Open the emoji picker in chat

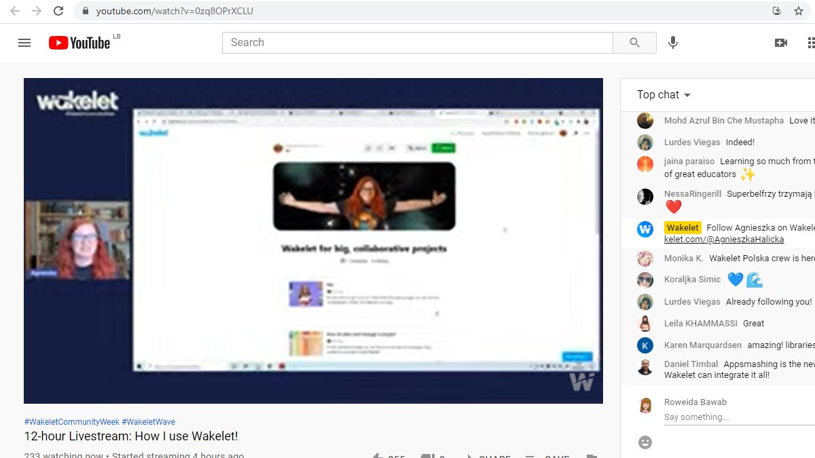[645, 442]
